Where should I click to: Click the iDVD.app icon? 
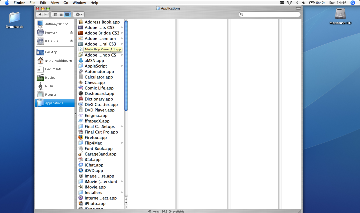[x=81, y=170]
